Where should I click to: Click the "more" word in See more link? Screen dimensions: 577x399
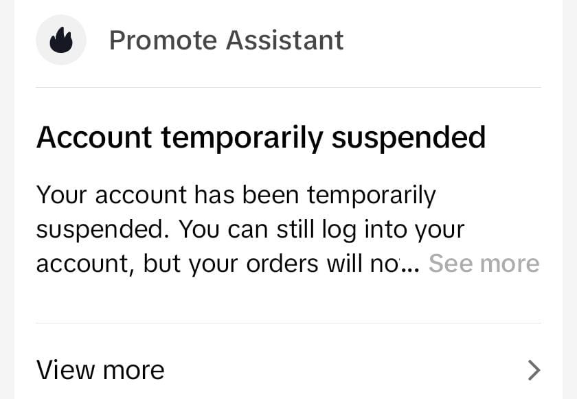coord(510,264)
